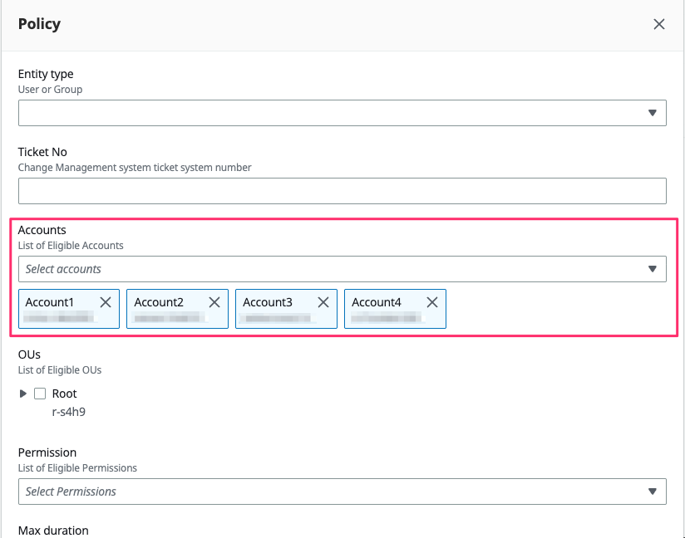Click the Root label in OUs
Screen dimensions: 685x538
coord(65,394)
